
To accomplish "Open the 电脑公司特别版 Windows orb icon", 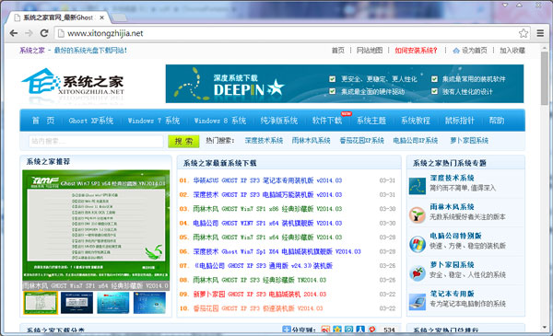I will point(418,244).
